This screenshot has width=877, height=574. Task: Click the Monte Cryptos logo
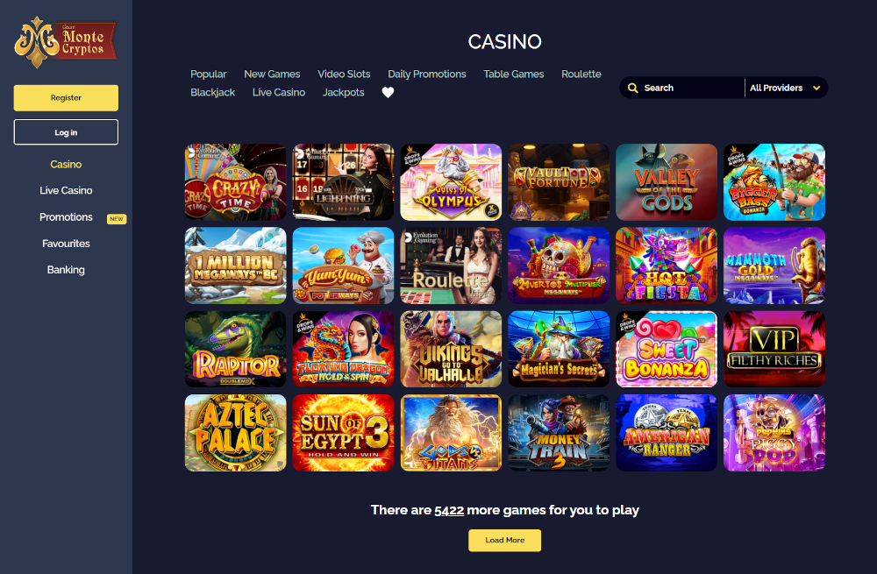66,42
